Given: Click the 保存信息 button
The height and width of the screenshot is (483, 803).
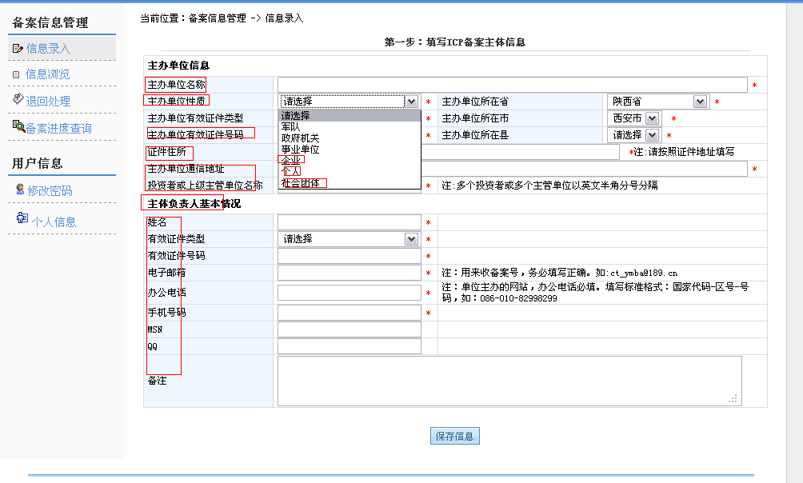Looking at the screenshot, I should pyautogui.click(x=454, y=436).
